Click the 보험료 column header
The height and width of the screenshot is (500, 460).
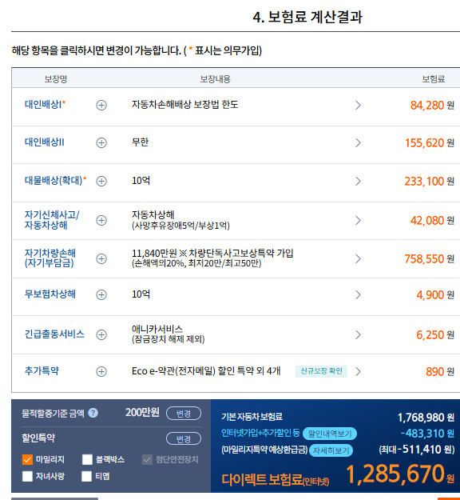(434, 78)
